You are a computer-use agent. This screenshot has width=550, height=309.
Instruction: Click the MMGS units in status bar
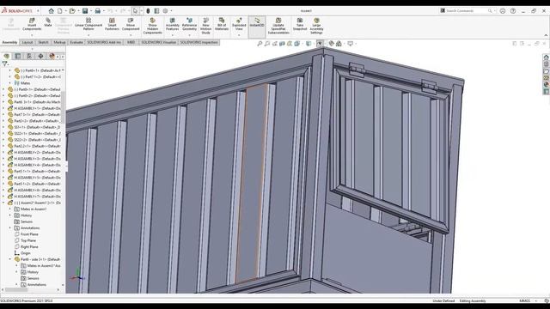tap(525, 300)
